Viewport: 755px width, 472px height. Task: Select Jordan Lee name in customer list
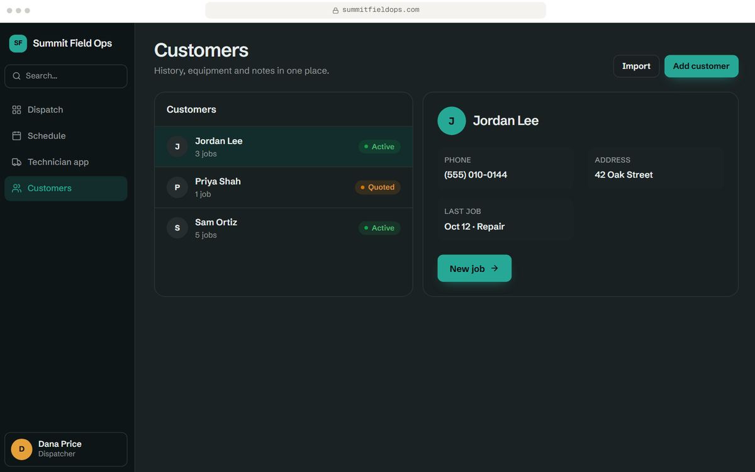pyautogui.click(x=218, y=141)
